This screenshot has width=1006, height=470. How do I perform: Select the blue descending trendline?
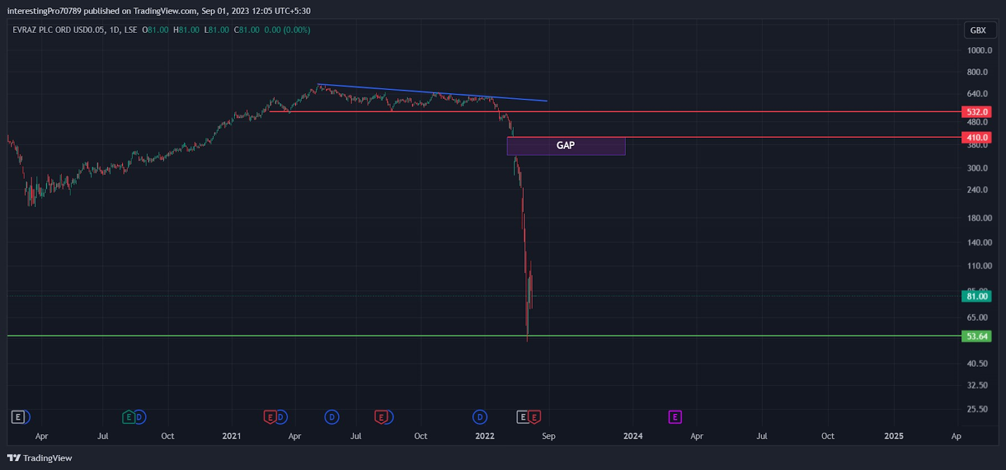tap(433, 92)
